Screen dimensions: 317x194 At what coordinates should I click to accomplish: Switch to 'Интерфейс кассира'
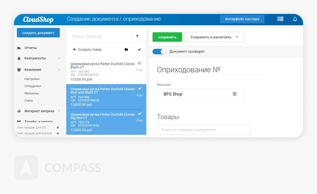tap(242, 19)
